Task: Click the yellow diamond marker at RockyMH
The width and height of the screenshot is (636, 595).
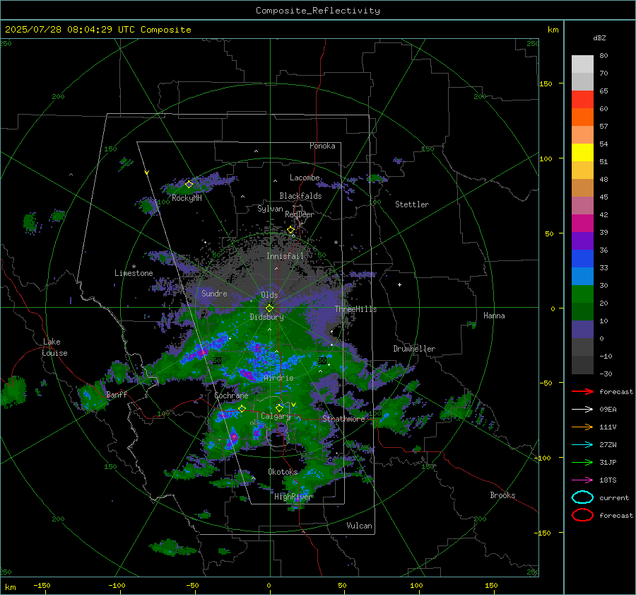Action: pos(189,185)
